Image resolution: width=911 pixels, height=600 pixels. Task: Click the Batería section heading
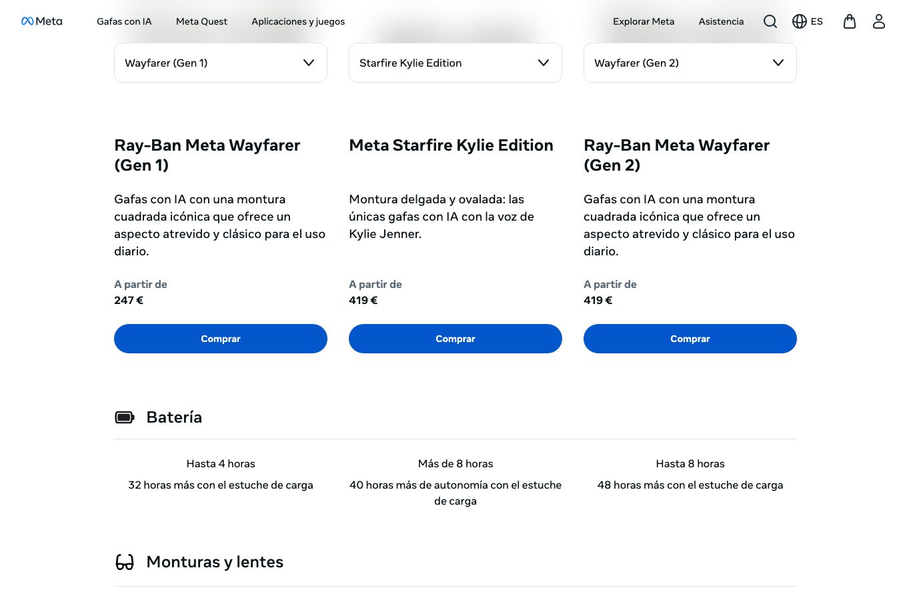tap(174, 417)
